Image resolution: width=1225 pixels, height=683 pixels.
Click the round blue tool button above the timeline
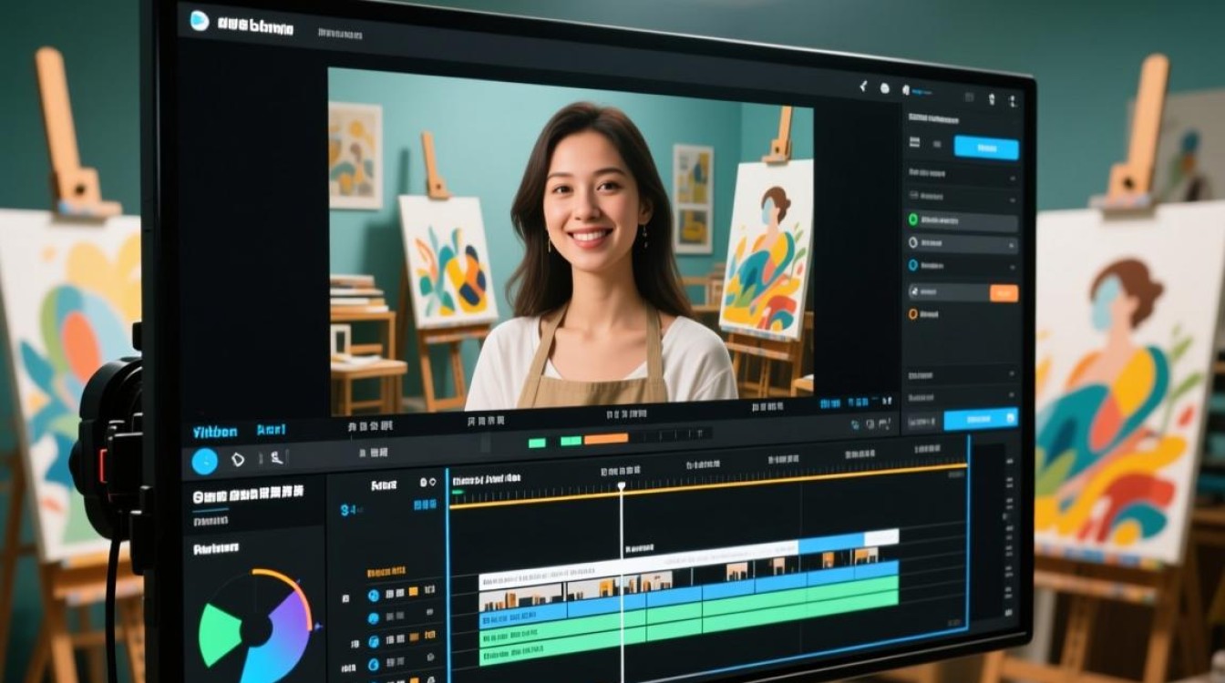204,462
